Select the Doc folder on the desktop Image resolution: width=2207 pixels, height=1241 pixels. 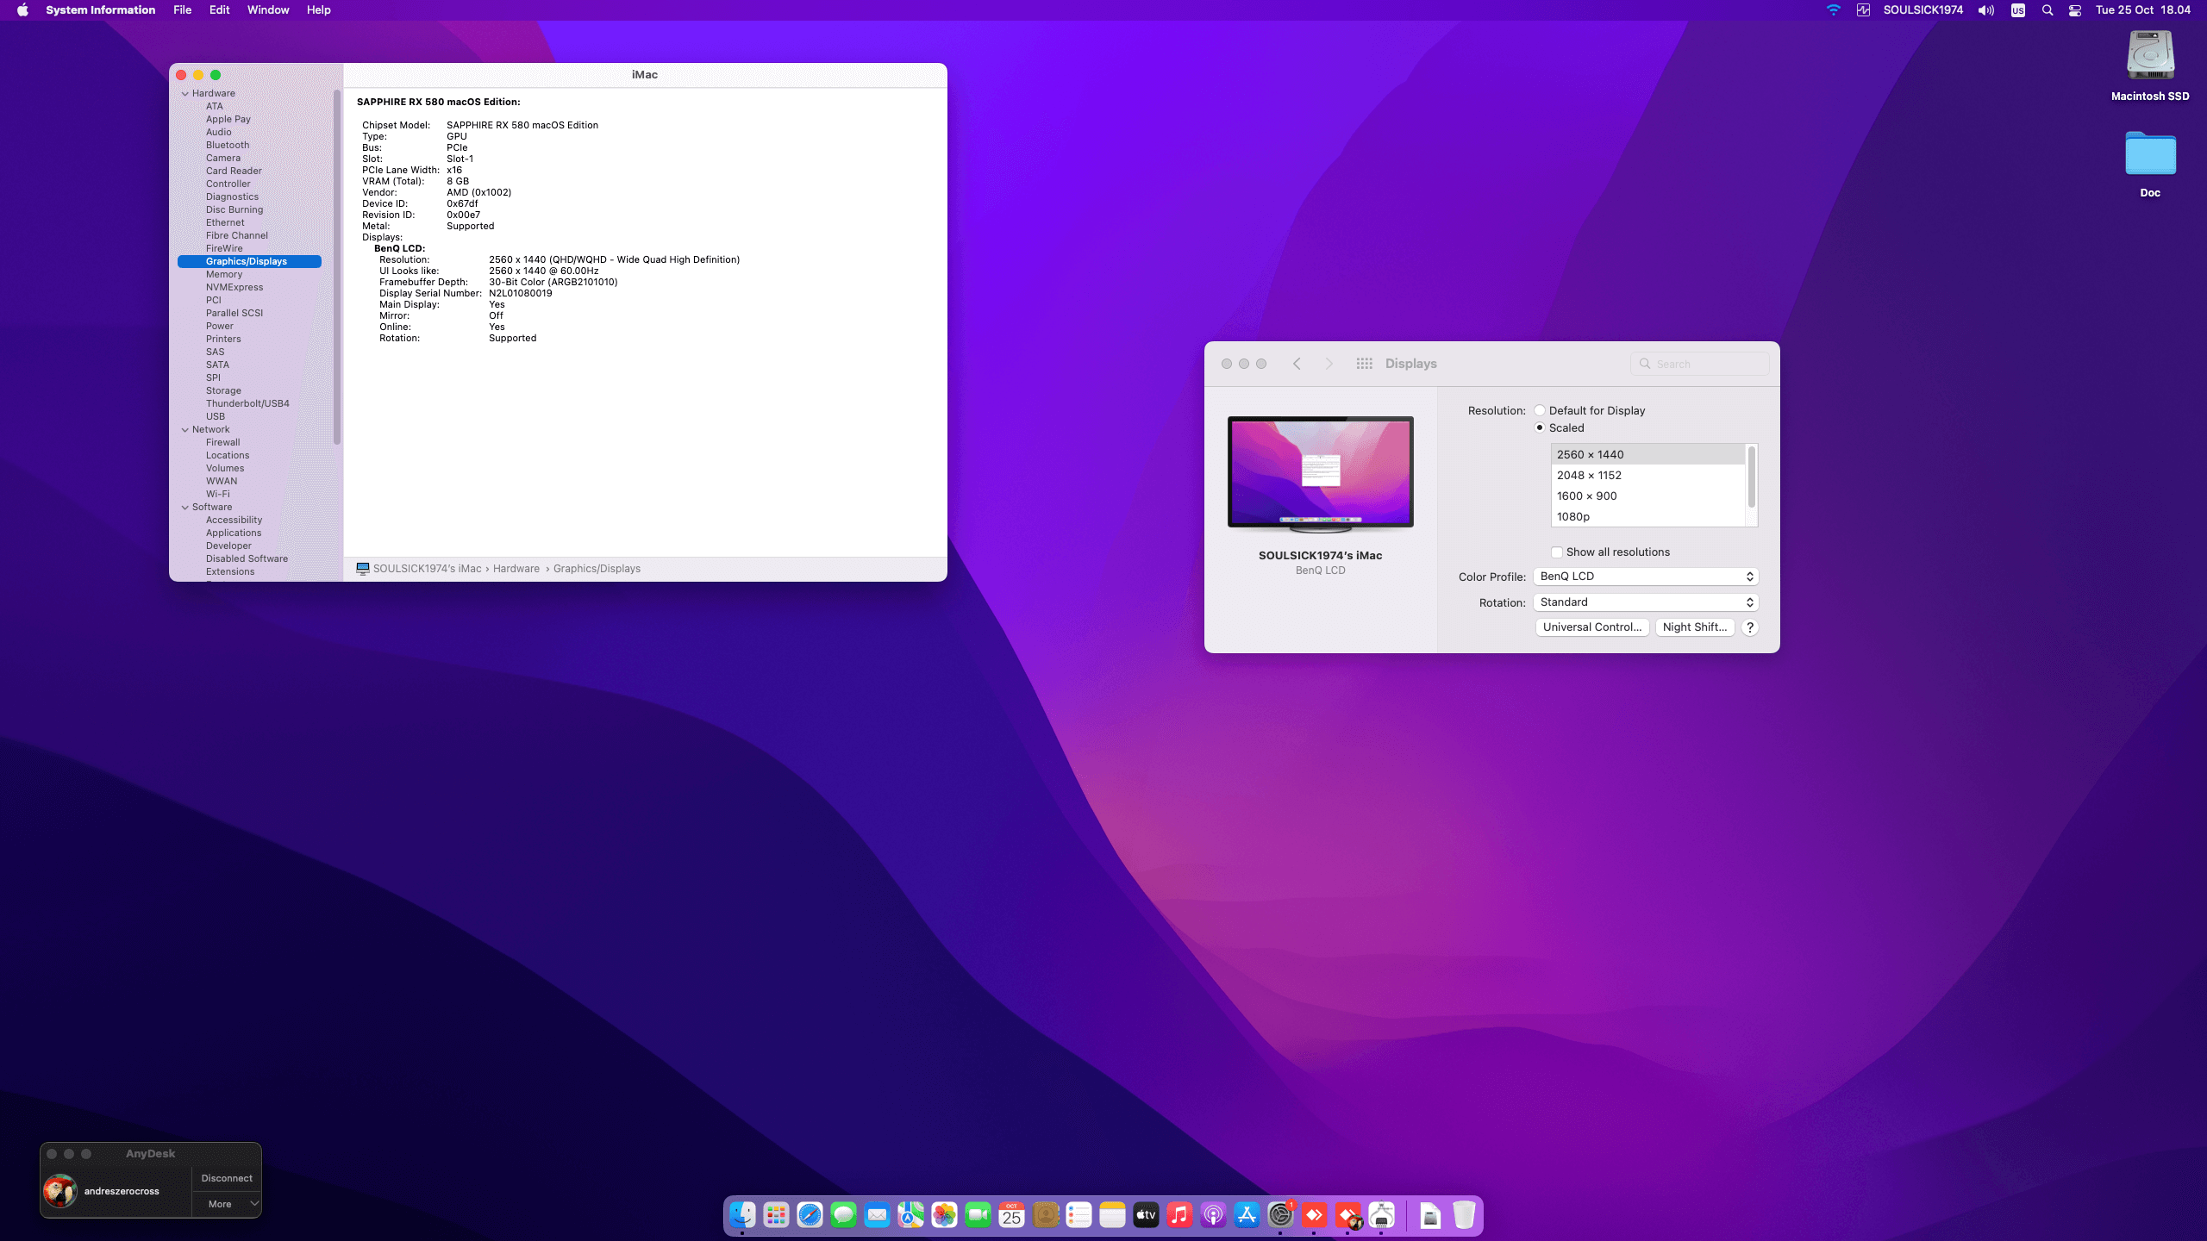2150,164
